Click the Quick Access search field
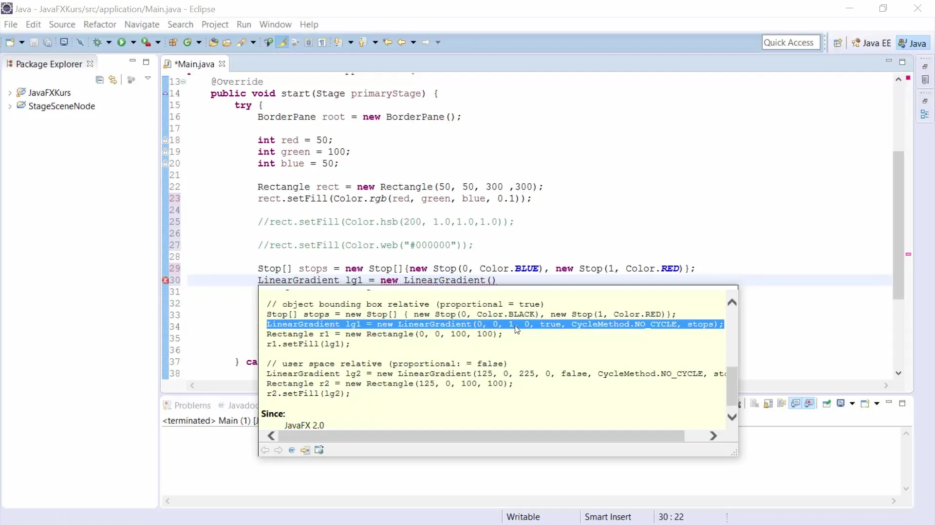The image size is (935, 525). 791,42
